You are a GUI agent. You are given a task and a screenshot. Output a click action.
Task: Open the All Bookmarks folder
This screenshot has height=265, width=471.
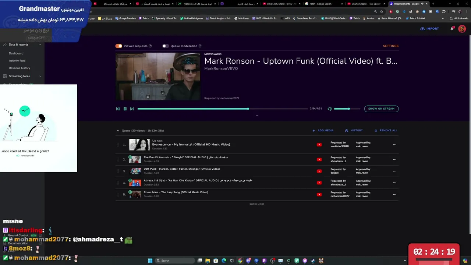pos(459,18)
